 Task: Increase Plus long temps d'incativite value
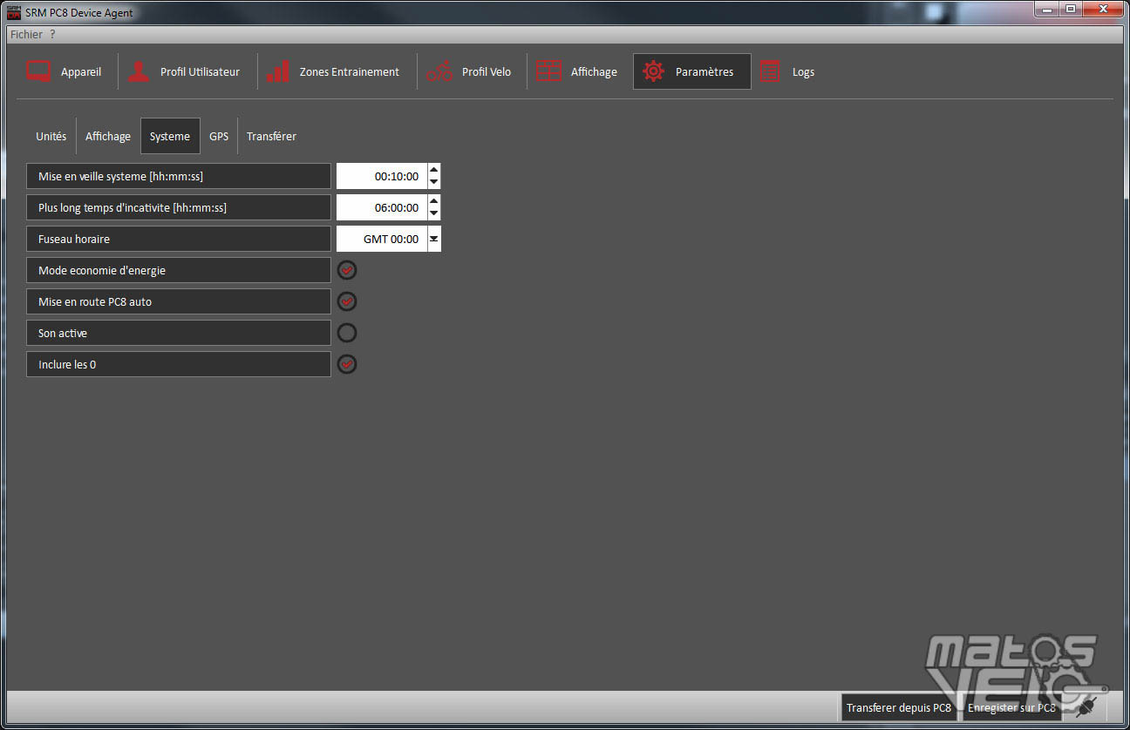[x=434, y=201]
